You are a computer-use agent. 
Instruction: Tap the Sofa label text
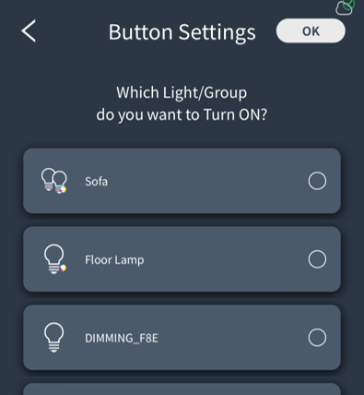tap(96, 182)
